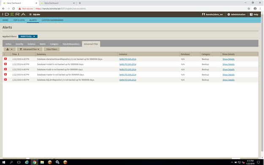The width and height of the screenshot is (264, 165).
Task: Click the IDERA logo
Action: click(14, 14)
